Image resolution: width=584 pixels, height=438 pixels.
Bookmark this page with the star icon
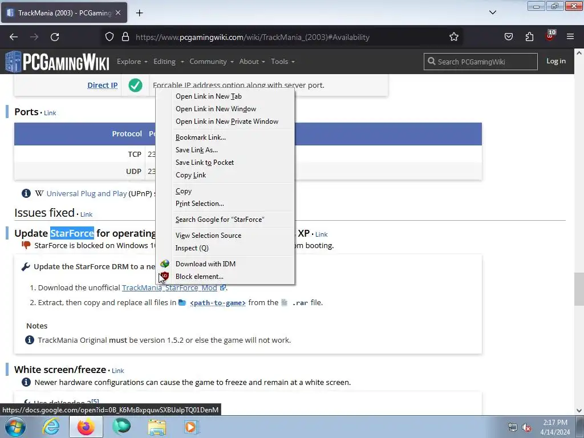pos(453,37)
